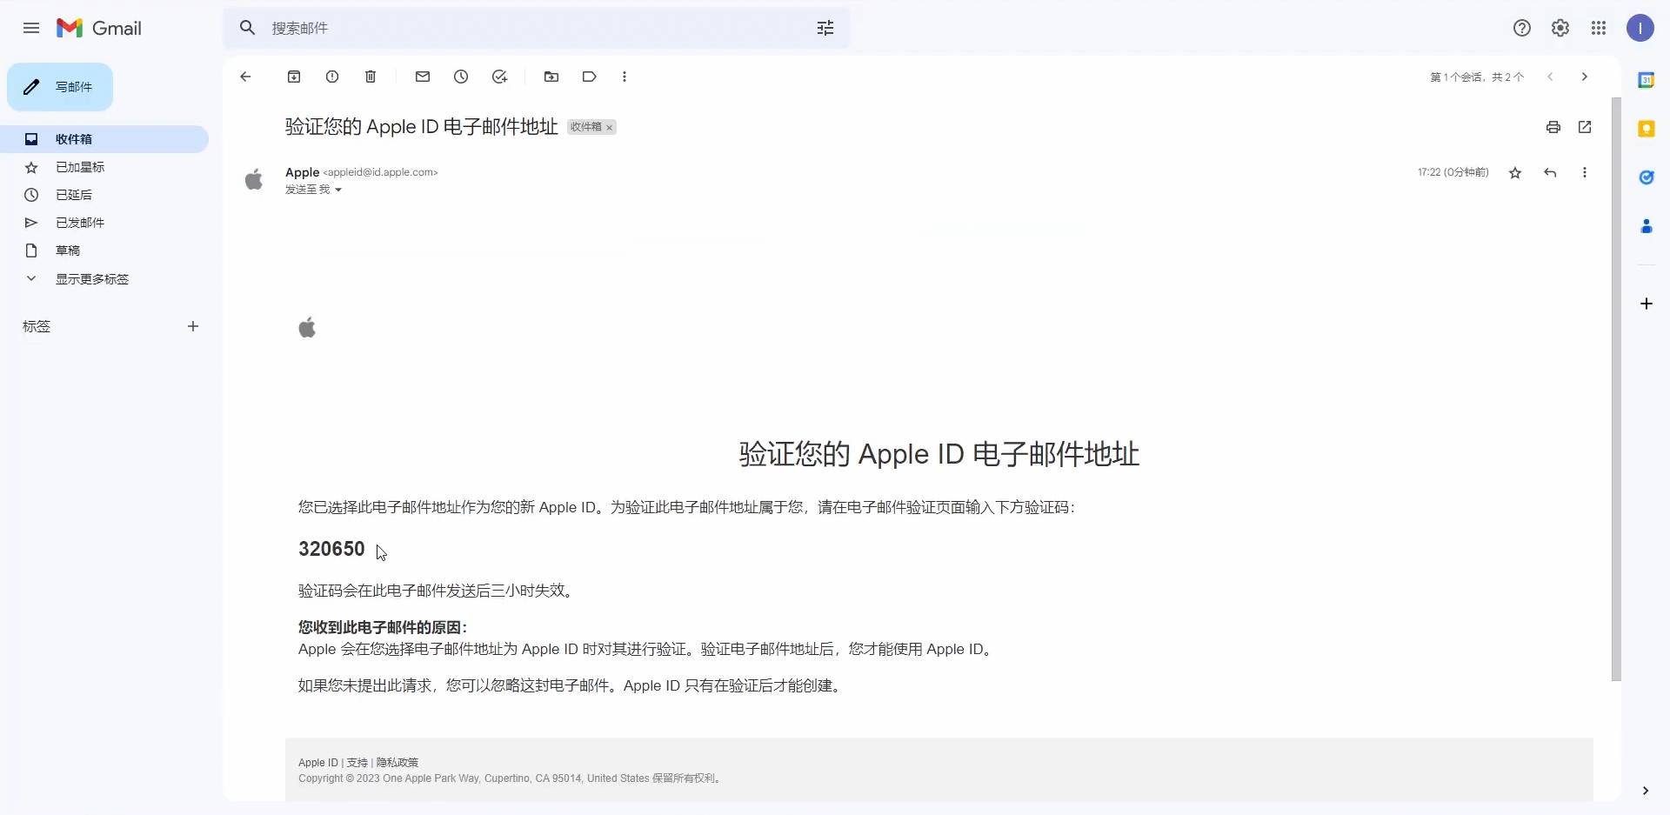Reply to the Apple email

[1550, 172]
